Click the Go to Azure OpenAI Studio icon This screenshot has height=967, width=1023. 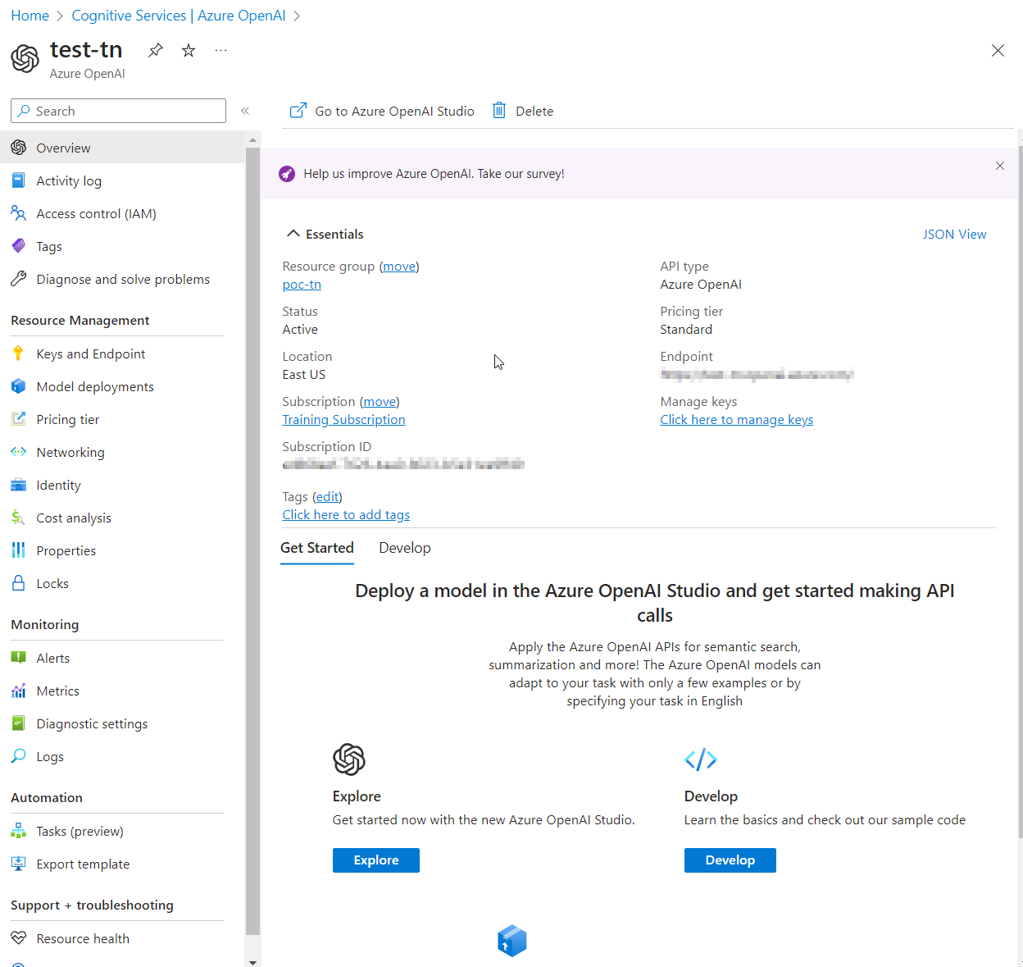[x=298, y=111]
